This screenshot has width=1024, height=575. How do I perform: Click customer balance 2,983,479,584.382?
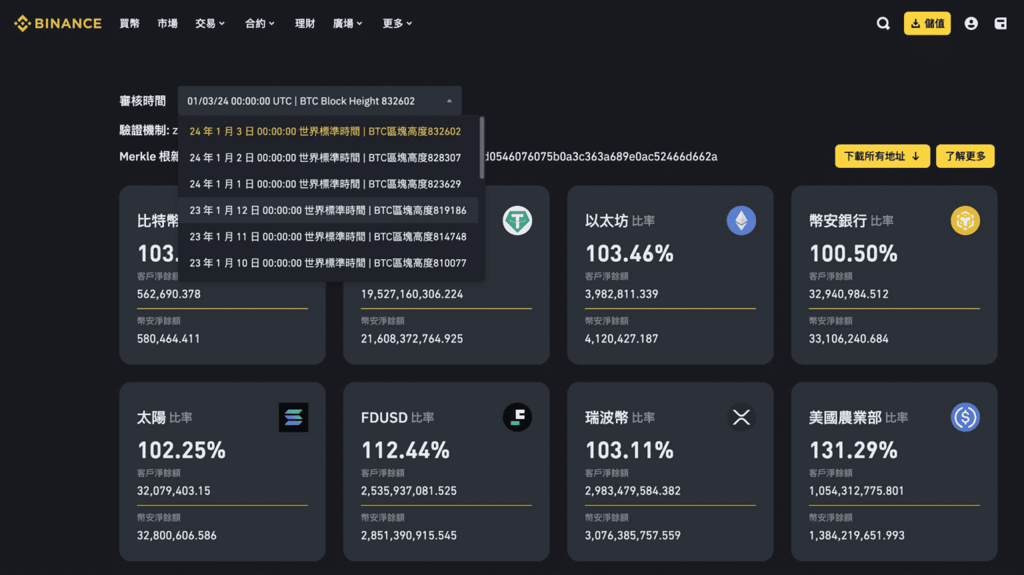(x=633, y=490)
